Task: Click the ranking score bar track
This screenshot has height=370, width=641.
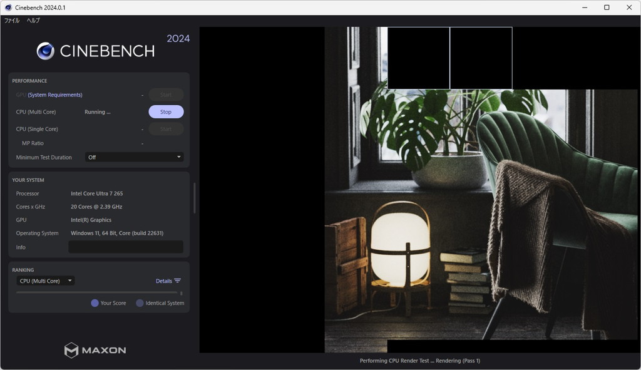Action: pyautogui.click(x=97, y=293)
